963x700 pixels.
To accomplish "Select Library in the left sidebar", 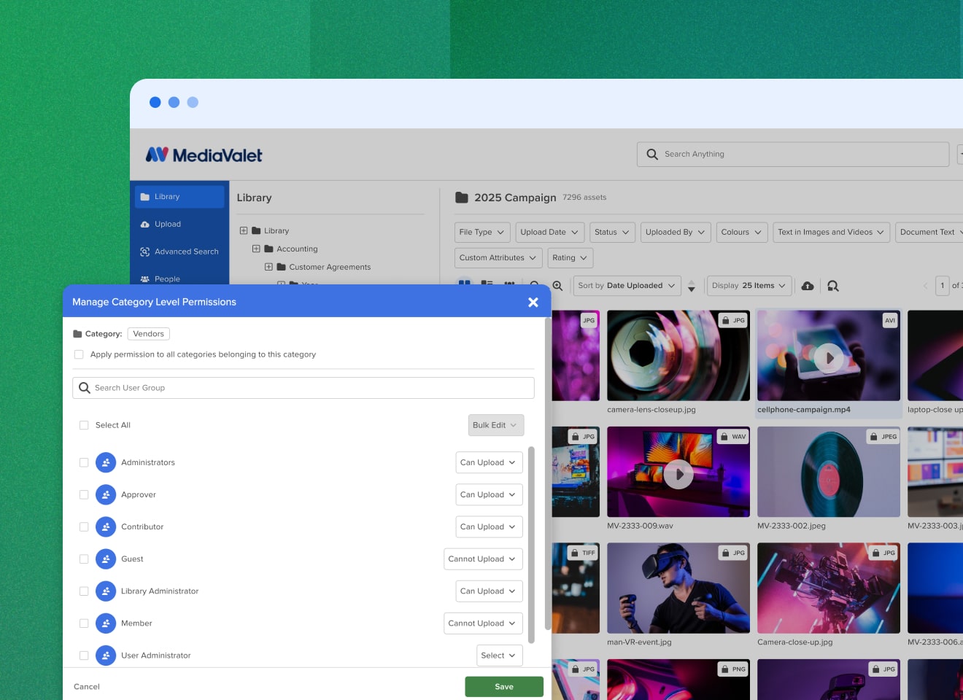I will [179, 197].
